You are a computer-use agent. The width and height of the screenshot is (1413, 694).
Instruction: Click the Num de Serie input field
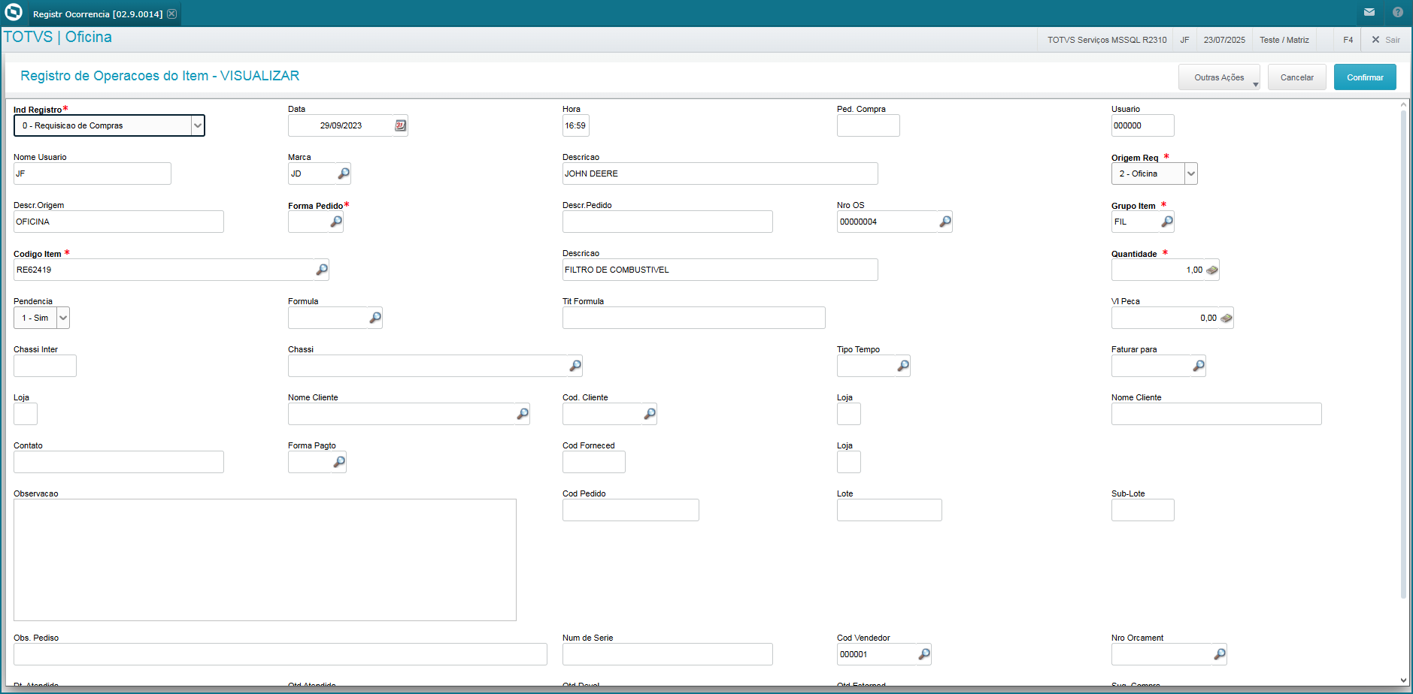(668, 654)
